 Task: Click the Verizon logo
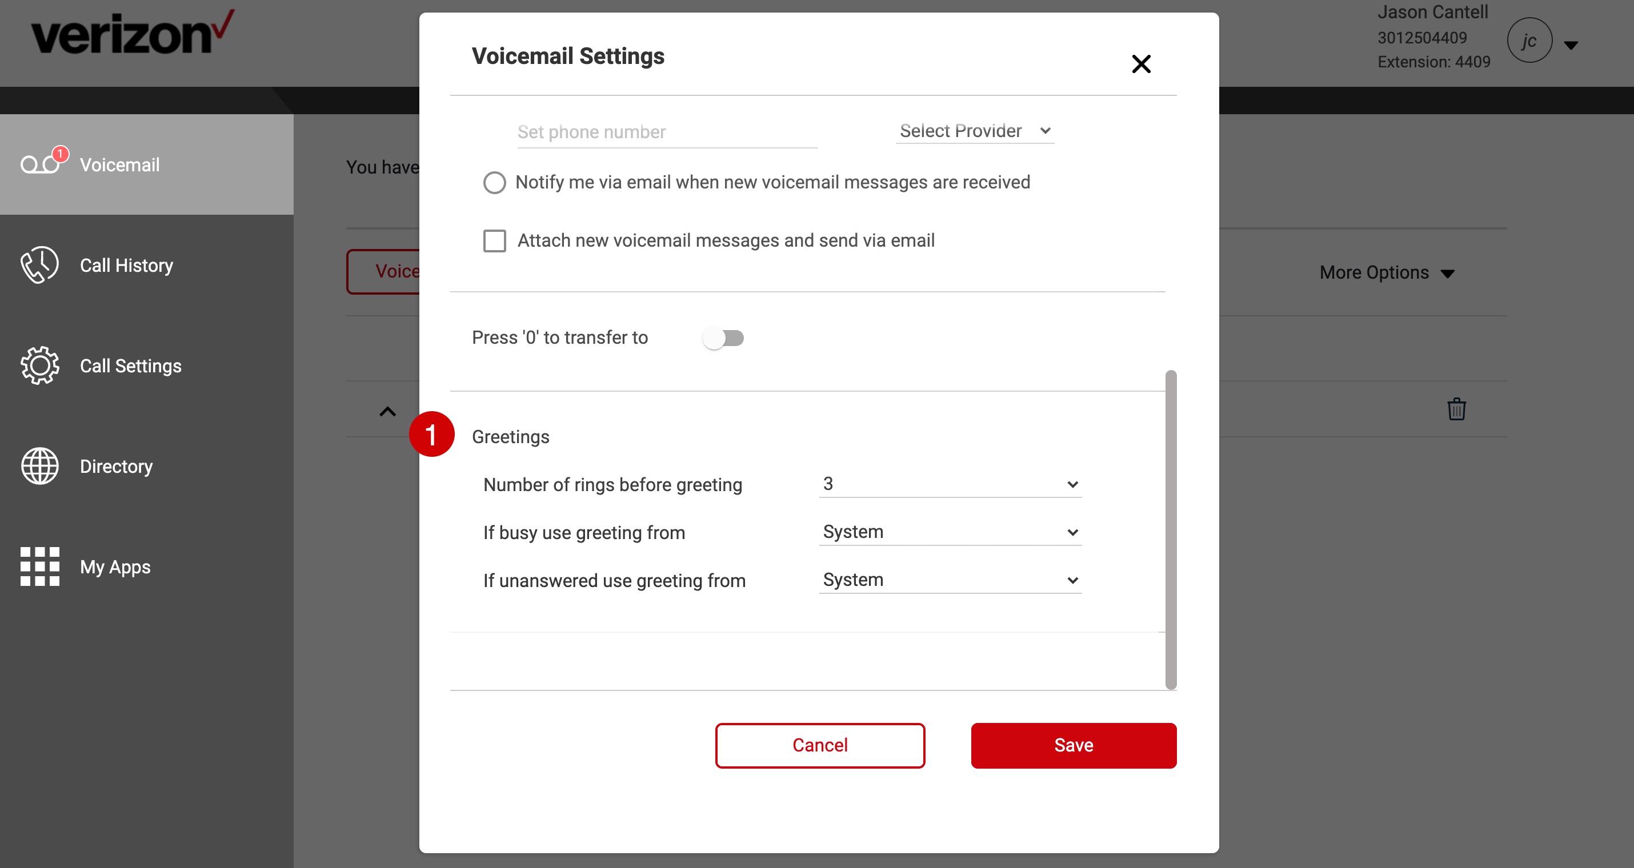tap(133, 33)
